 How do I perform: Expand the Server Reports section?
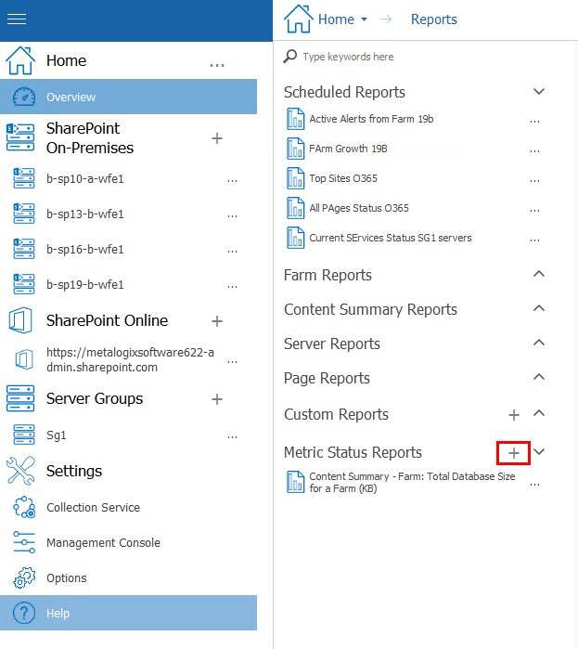click(539, 343)
